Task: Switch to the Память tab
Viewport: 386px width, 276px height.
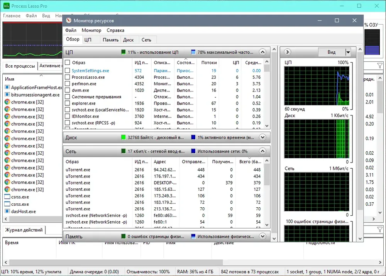Action: 110,40
